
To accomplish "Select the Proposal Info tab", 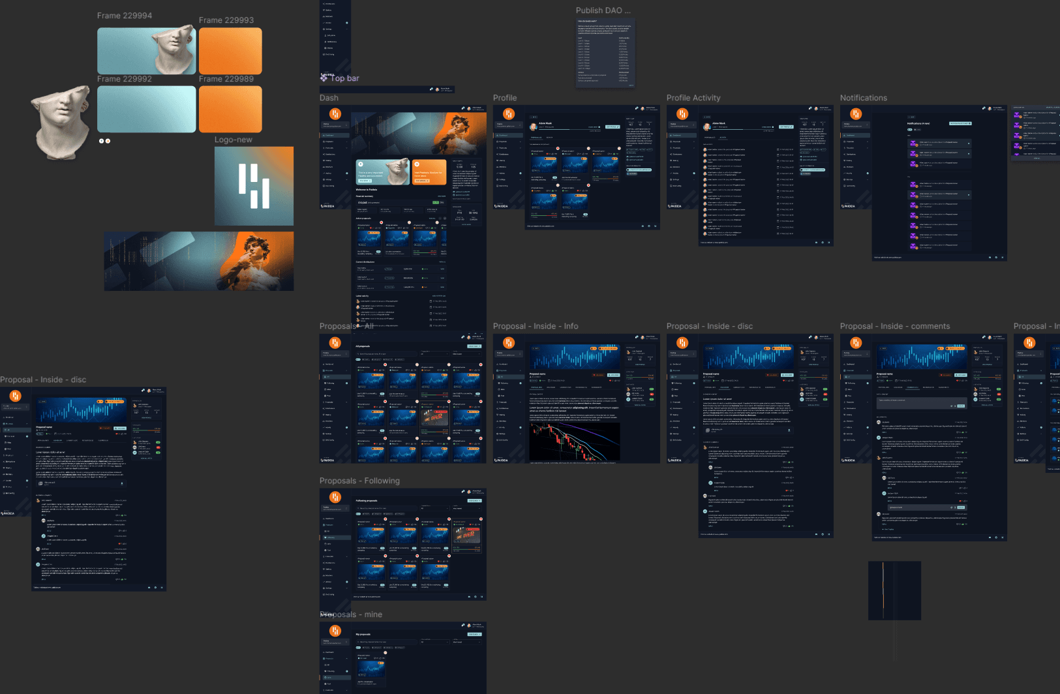I will (x=536, y=387).
